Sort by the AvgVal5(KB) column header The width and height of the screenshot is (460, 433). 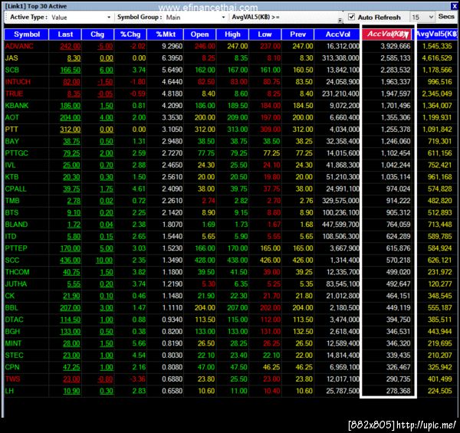pos(436,34)
